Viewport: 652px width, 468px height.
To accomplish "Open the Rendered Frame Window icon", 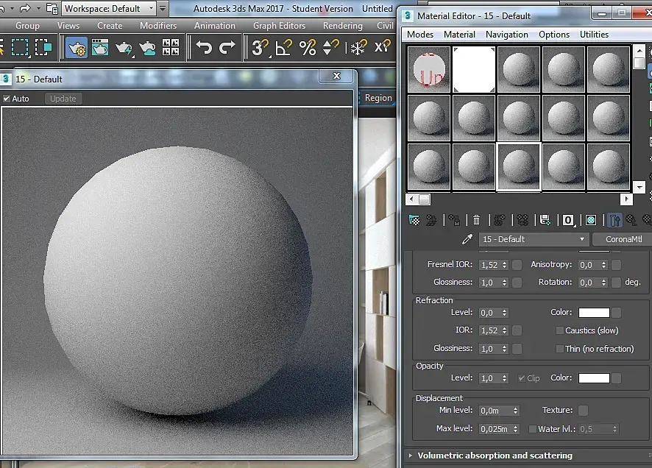I will point(100,48).
